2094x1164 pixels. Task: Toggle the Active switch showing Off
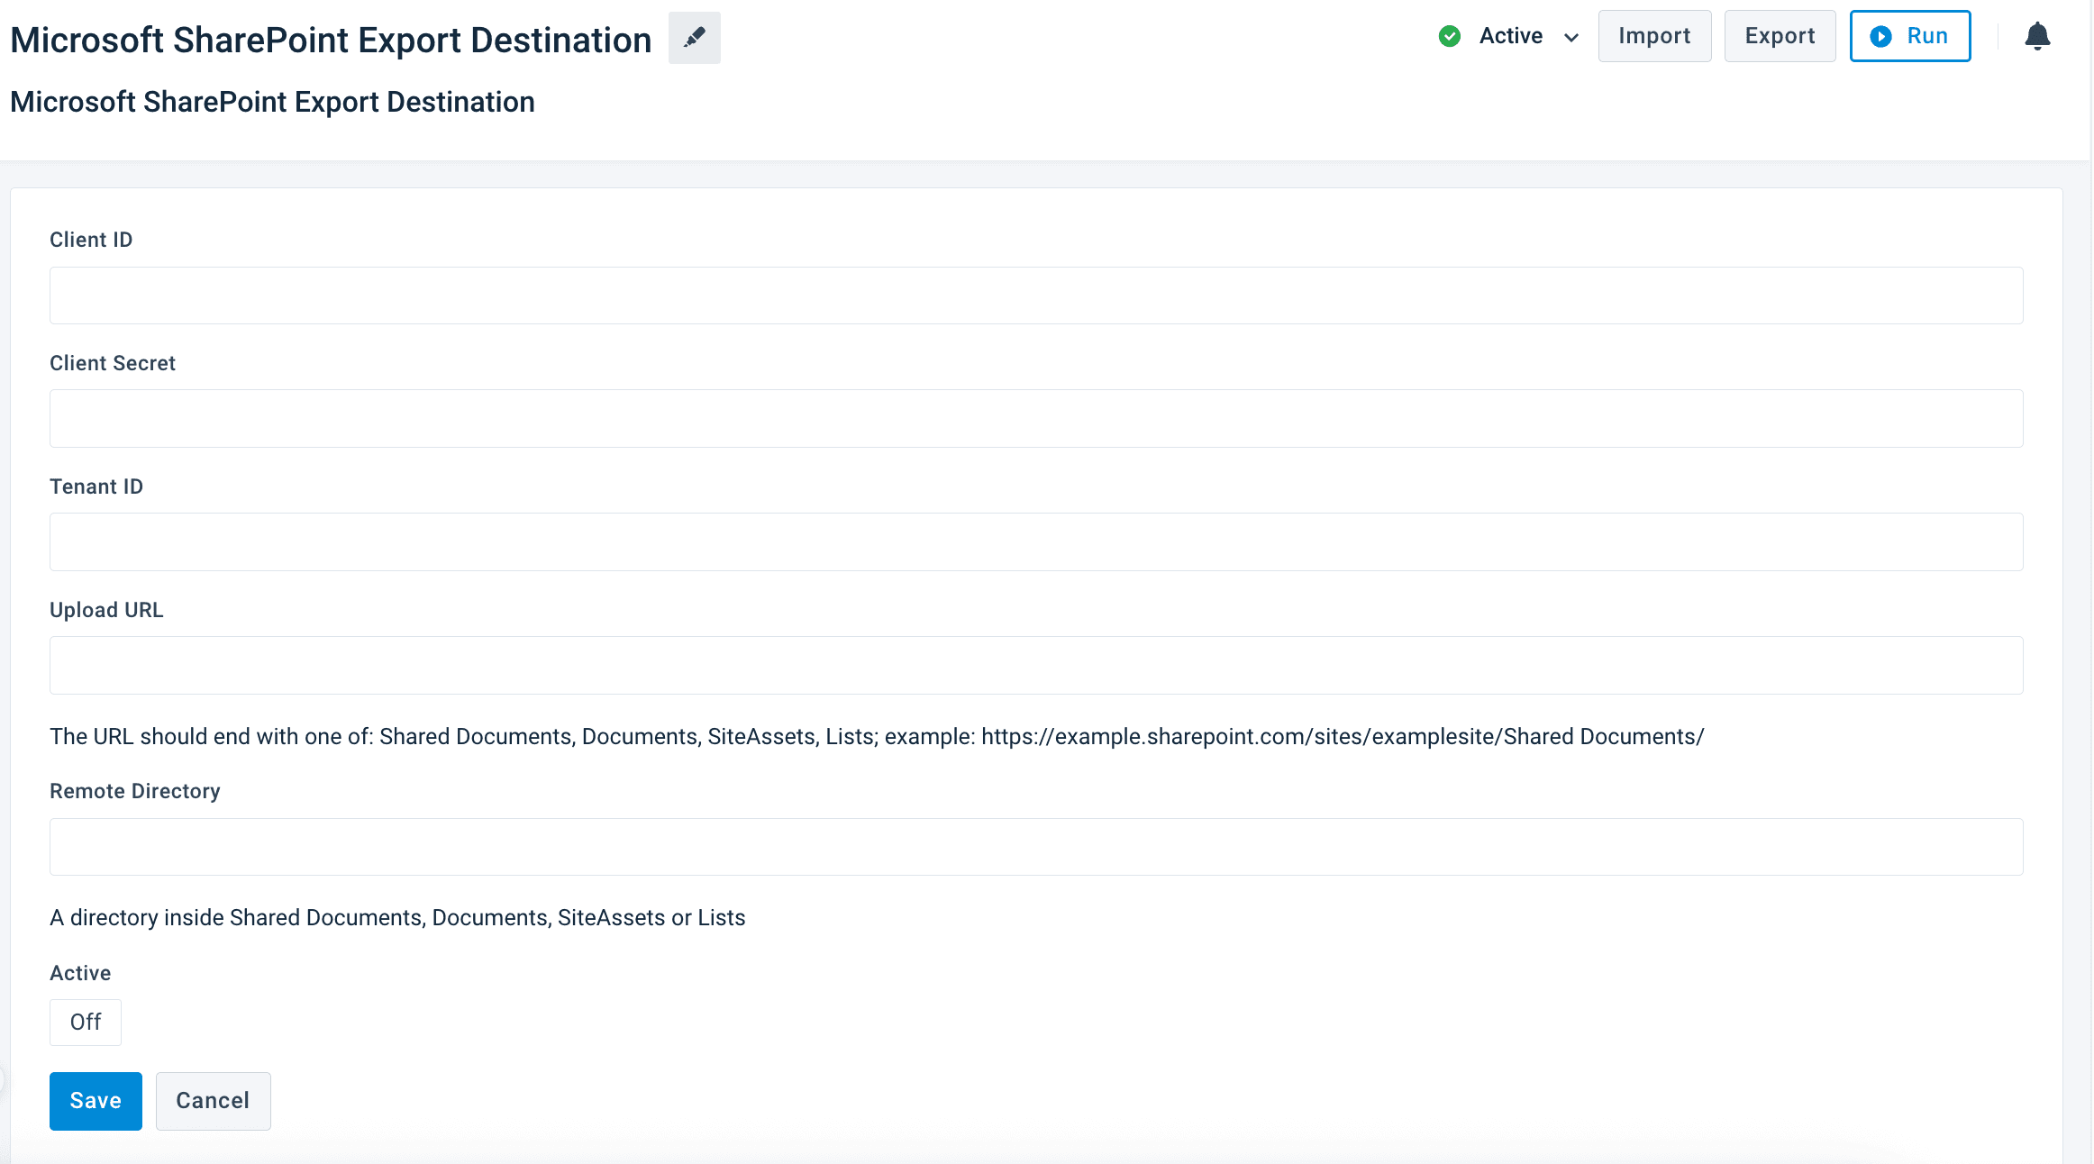point(86,1022)
